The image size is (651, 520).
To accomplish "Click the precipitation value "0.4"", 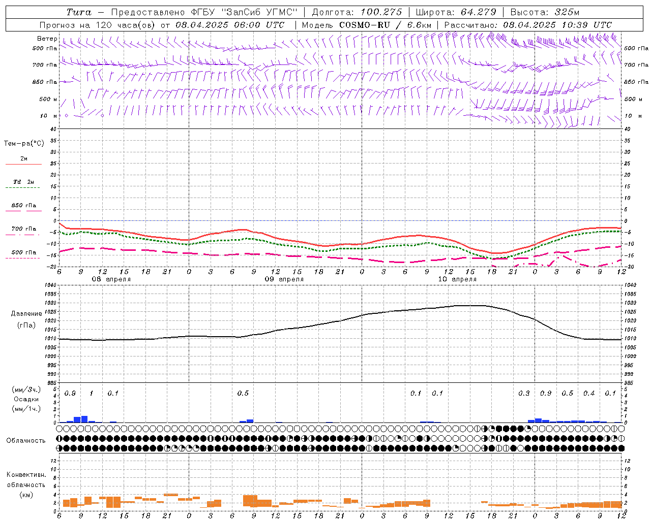I will (x=589, y=394).
